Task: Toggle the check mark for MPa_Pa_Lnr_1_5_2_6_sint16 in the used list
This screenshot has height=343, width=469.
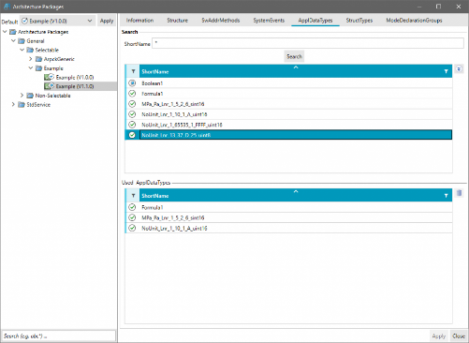Action: (x=132, y=217)
